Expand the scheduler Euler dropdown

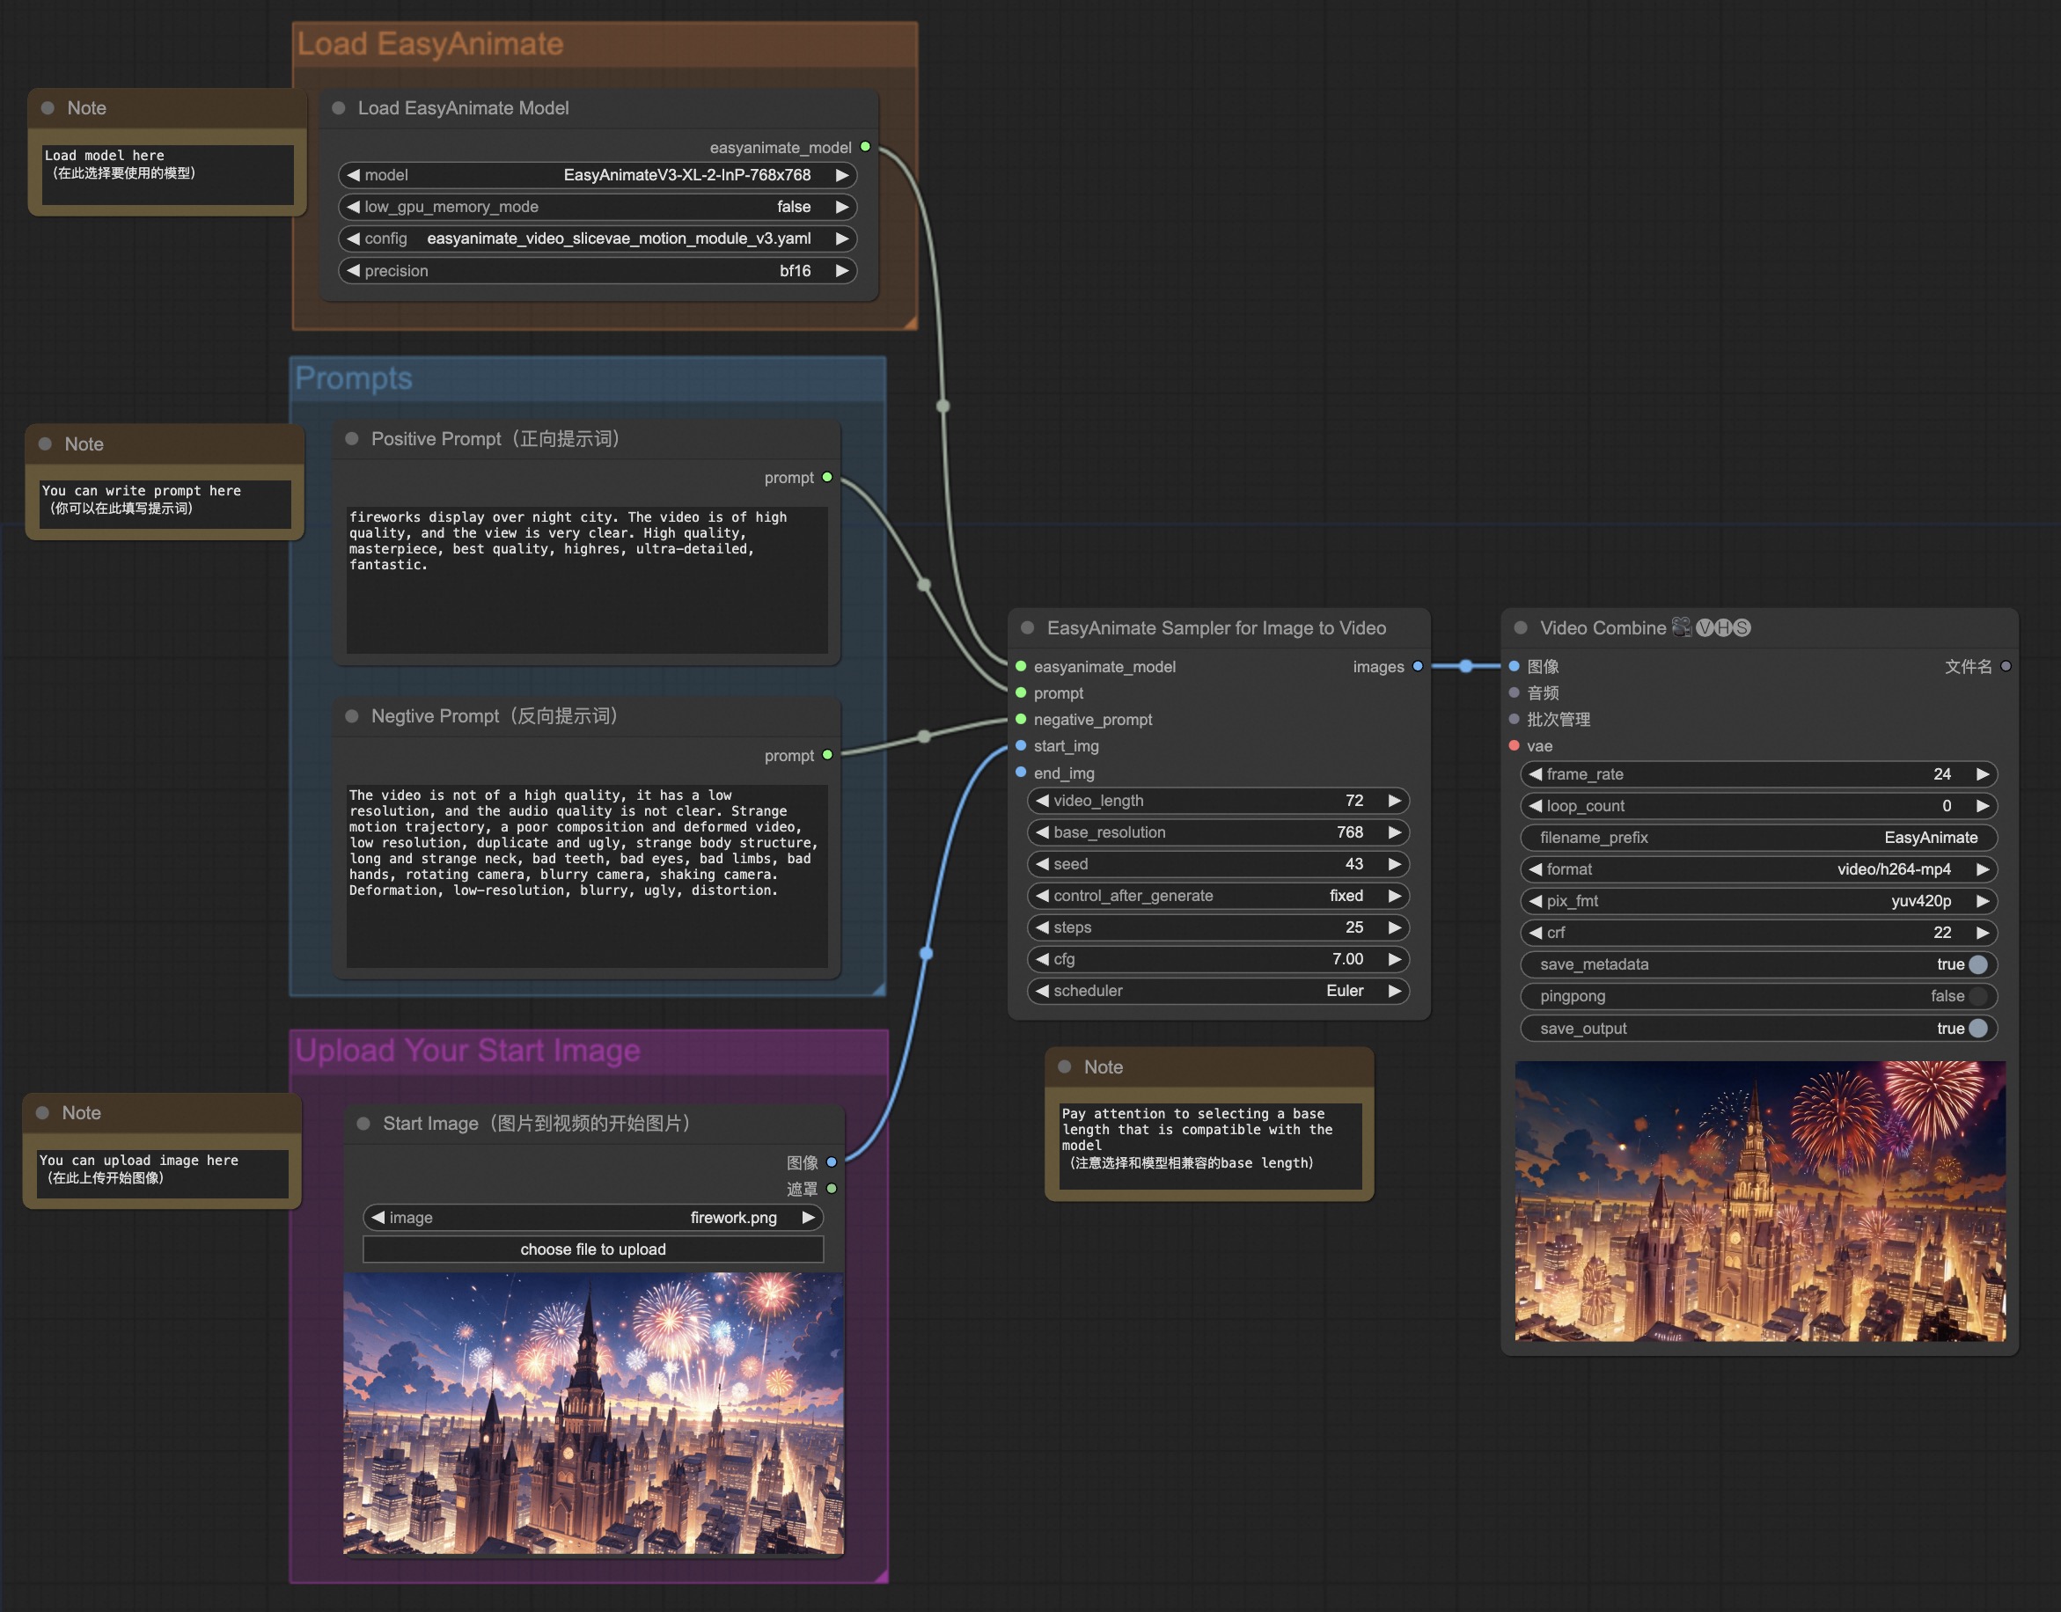click(x=1218, y=992)
